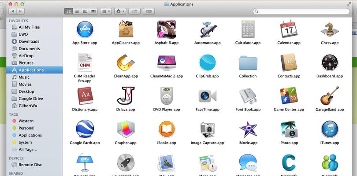357x176 pixels.
Task: Open the Action gear menu
Action: pos(120,11)
